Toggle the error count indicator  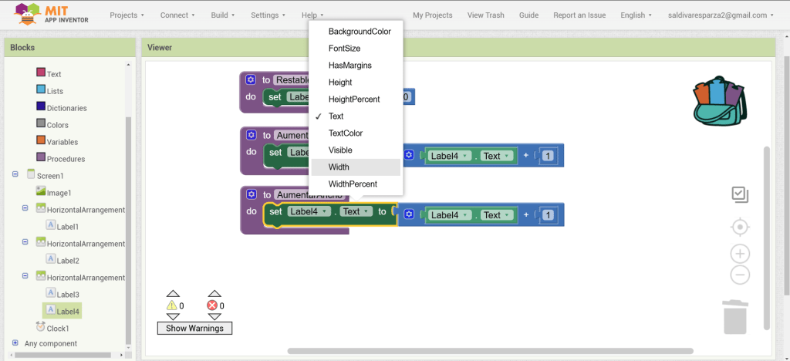(x=214, y=305)
